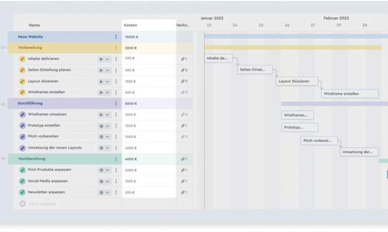The image size is (388, 232).
Task: Click pencil icon of Pitch vorbereiten
Action: coord(22,136)
